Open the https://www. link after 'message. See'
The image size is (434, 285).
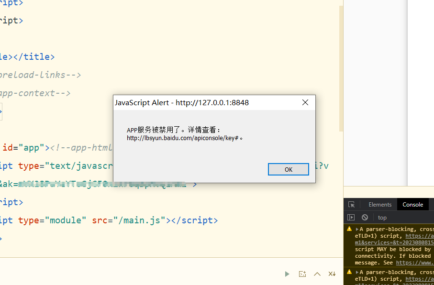coord(415,263)
